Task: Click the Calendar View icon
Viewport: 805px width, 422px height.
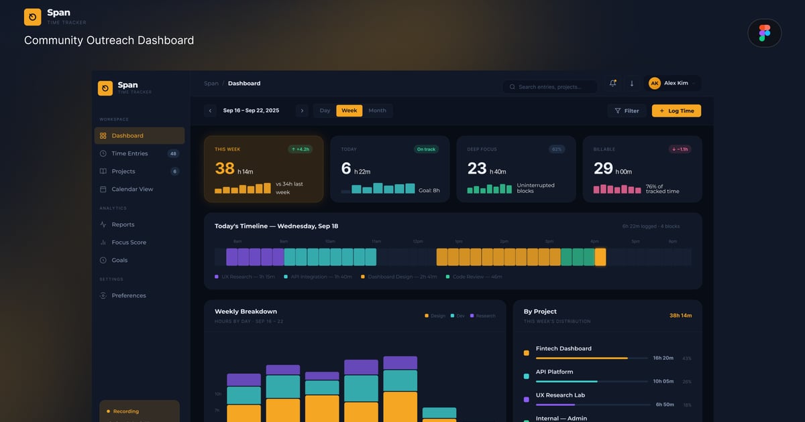Action: pos(103,189)
